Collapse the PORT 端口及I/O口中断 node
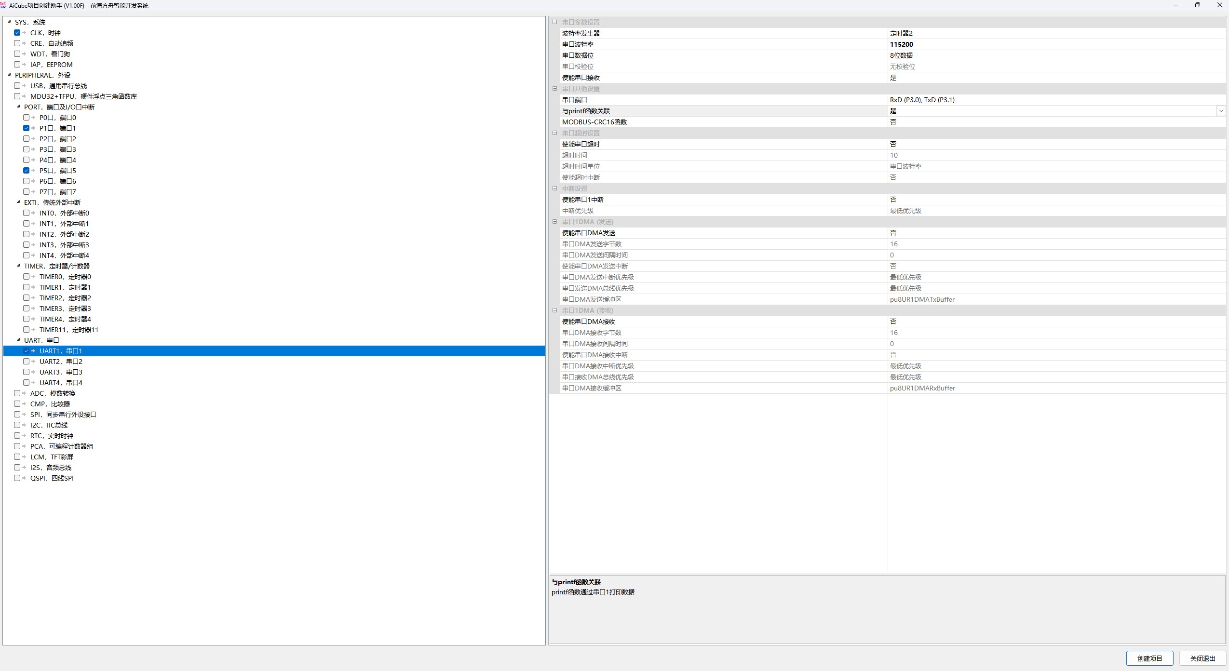The width and height of the screenshot is (1229, 671). coord(19,107)
